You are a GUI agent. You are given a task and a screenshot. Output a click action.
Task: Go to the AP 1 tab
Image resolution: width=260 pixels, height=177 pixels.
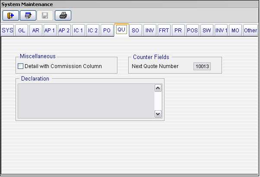50,31
